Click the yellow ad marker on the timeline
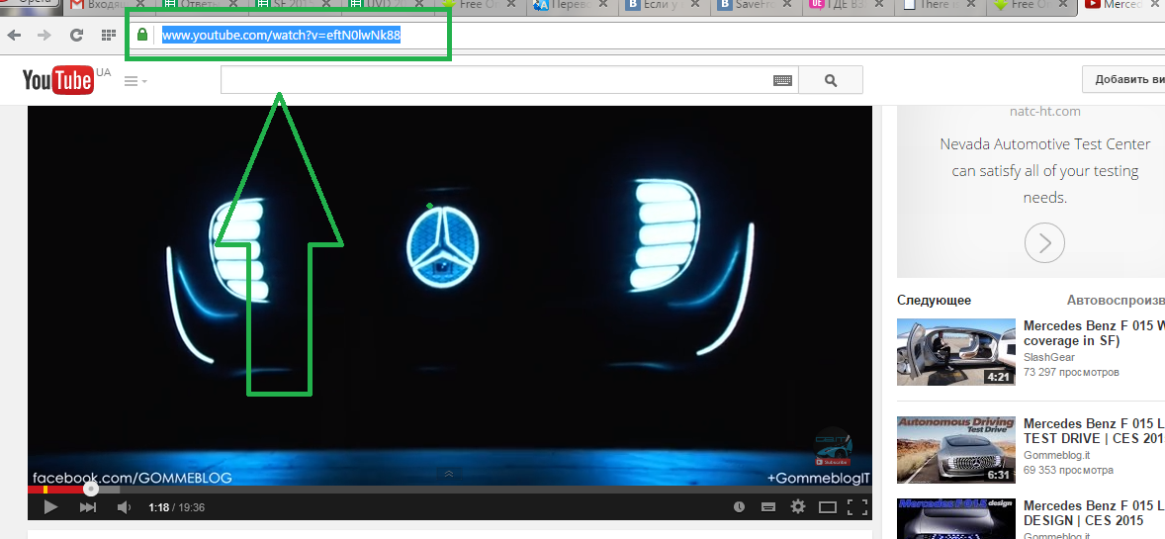This screenshot has width=1165, height=539. pyautogui.click(x=45, y=490)
